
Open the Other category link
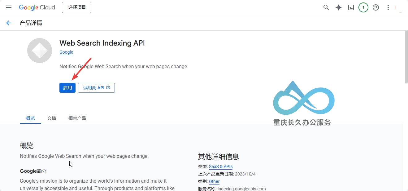coord(214,181)
